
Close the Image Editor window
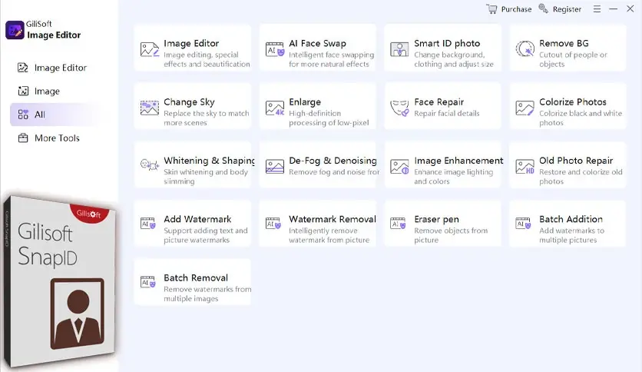[x=630, y=8]
